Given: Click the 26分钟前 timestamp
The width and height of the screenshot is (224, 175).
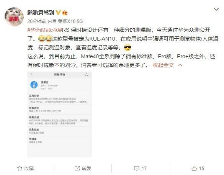Looking at the screenshot, I should pos(37,21).
